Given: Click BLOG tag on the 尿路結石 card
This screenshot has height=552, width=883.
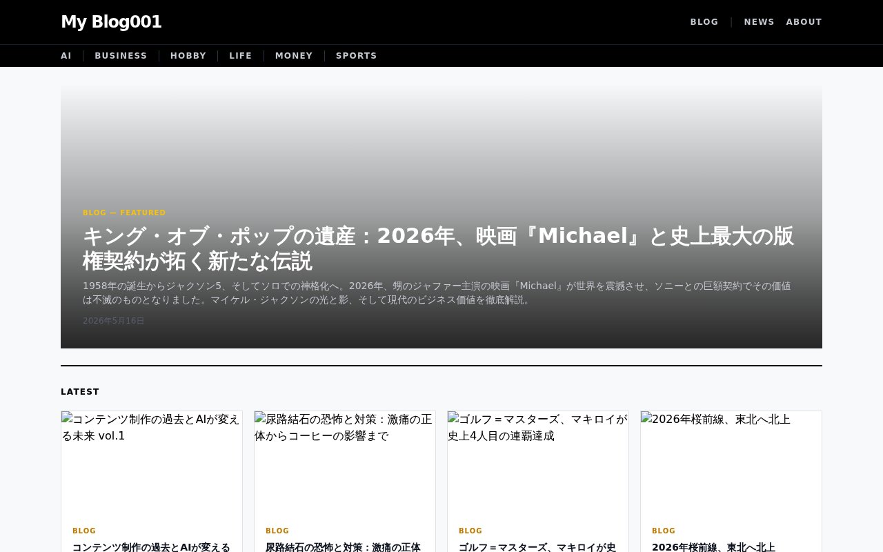Looking at the screenshot, I should 277,531.
